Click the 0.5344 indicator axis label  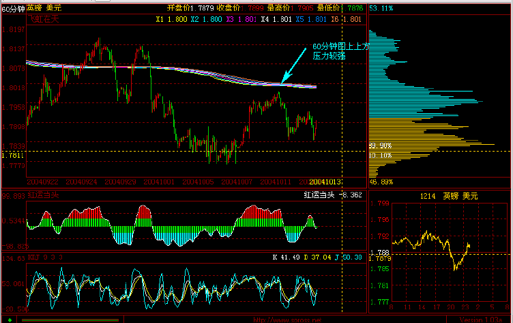coord(14,221)
